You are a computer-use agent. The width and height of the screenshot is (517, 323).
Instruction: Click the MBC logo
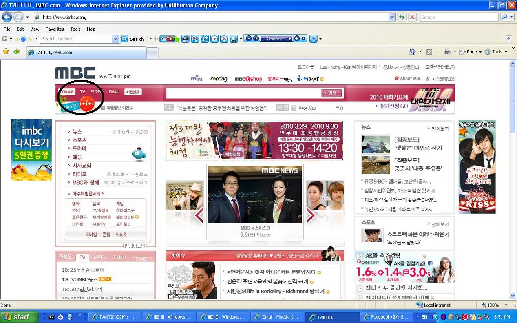click(75, 73)
